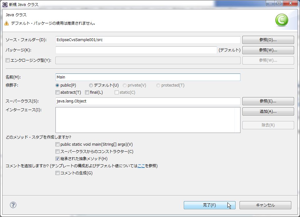This screenshot has height=217, width=300.
Task: Click the スーパークラス(S) field with java.lang.Object
Action: click(x=148, y=101)
